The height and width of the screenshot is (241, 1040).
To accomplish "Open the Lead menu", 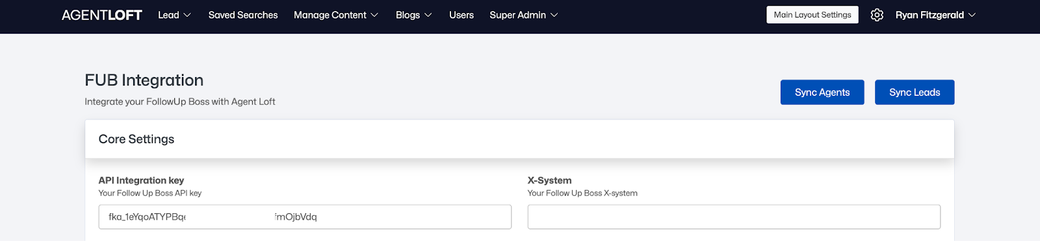I will (168, 15).
